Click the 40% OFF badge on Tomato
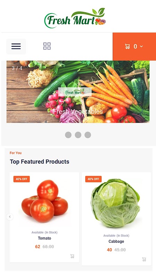This screenshot has width=156, height=279. (21, 179)
